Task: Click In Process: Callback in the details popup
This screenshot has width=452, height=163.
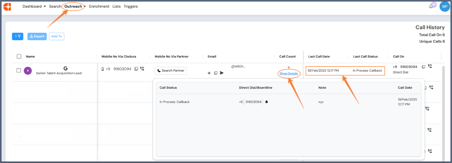Action: click(175, 102)
